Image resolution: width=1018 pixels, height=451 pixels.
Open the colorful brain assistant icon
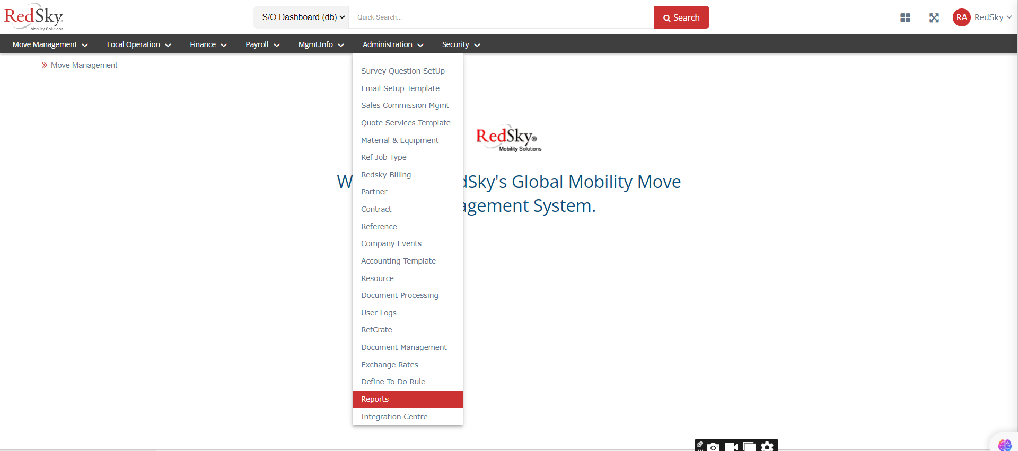coord(1004,445)
